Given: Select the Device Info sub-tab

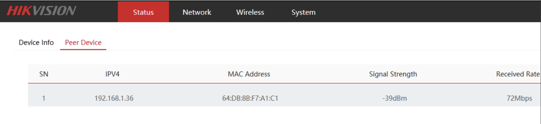Looking at the screenshot, I should coord(36,42).
